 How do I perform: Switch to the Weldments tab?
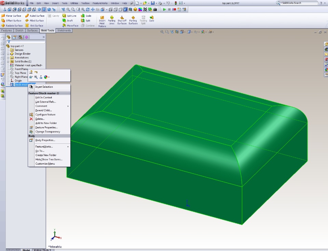point(64,30)
